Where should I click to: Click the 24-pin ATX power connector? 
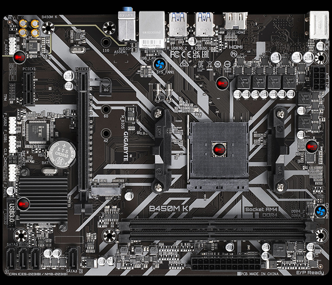click(x=214, y=264)
